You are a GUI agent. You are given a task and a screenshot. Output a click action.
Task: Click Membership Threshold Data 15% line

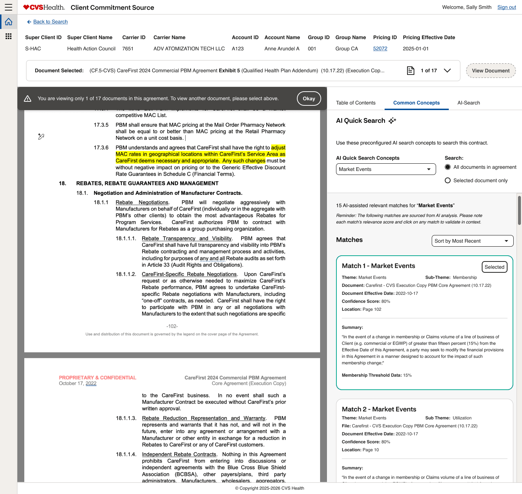tap(377, 375)
